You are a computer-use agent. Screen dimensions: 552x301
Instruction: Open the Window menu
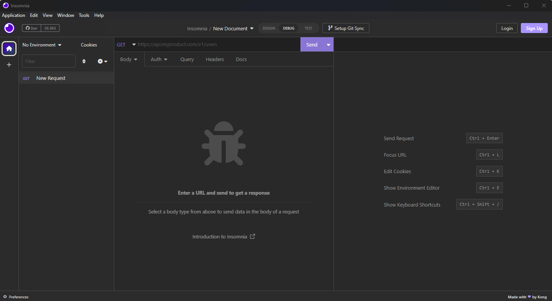point(66,15)
